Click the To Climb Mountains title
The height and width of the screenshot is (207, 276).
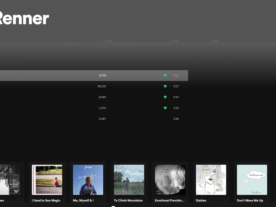tap(128, 200)
